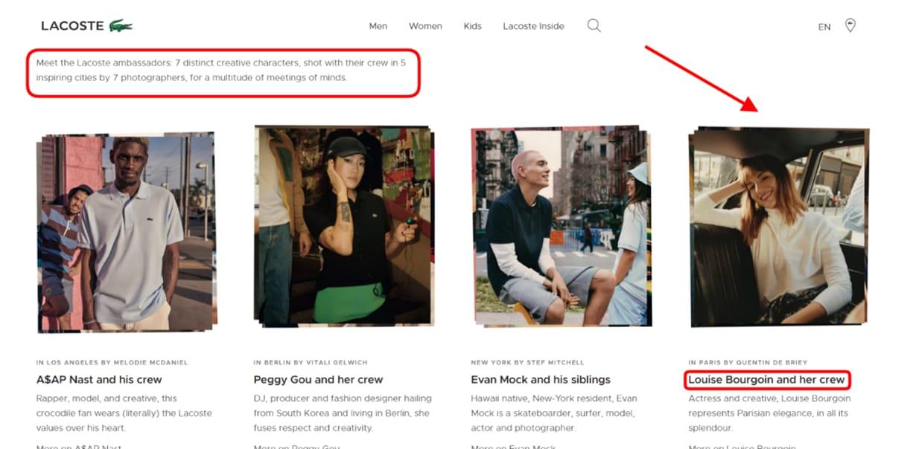The image size is (916, 449).
Task: Click the heading A$AP Nast and his crew
Action: point(99,380)
